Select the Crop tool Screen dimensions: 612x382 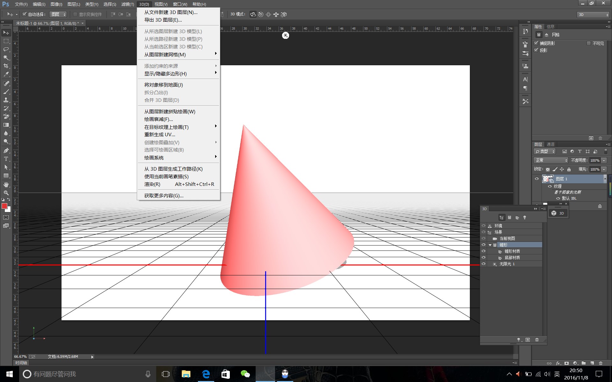(6, 66)
